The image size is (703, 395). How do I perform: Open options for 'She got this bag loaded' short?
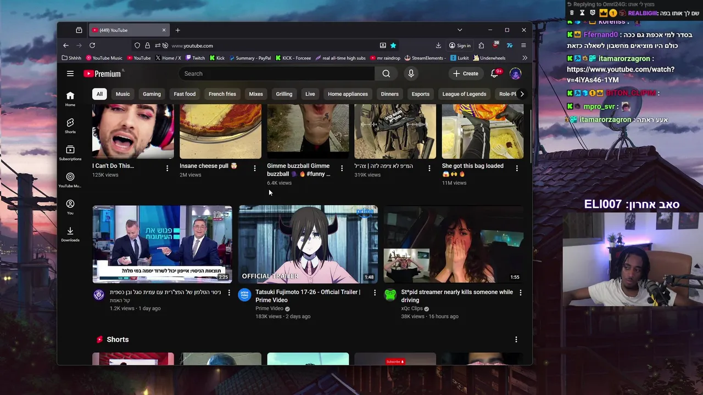coord(517,168)
